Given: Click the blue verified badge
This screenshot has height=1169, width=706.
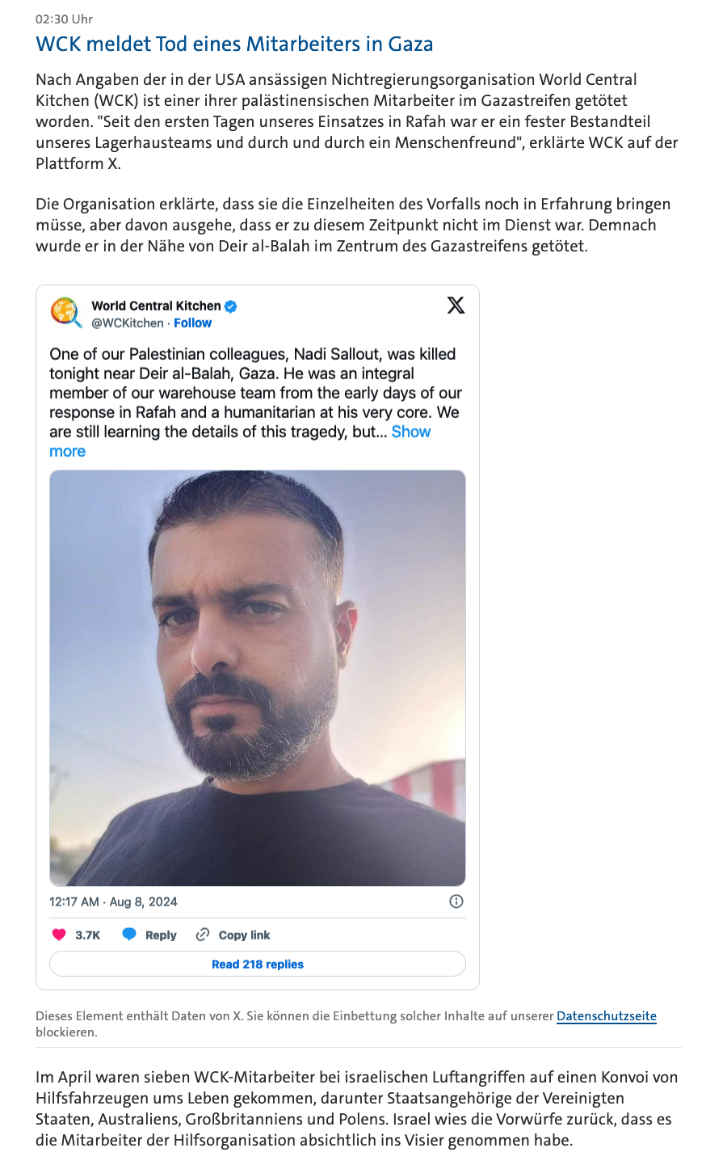Looking at the screenshot, I should [231, 306].
